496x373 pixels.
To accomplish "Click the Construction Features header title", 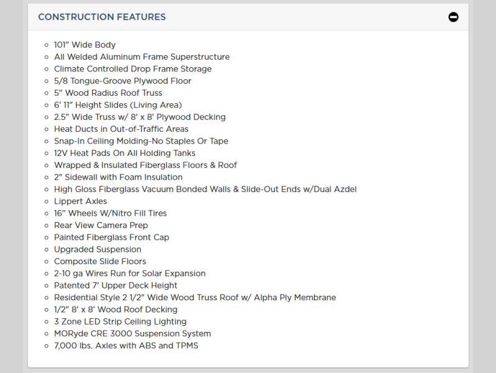I will point(102,17).
